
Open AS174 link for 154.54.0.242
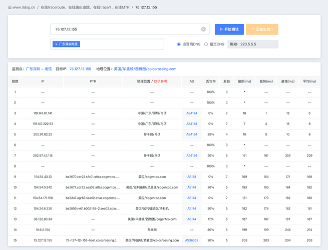coord(192,187)
